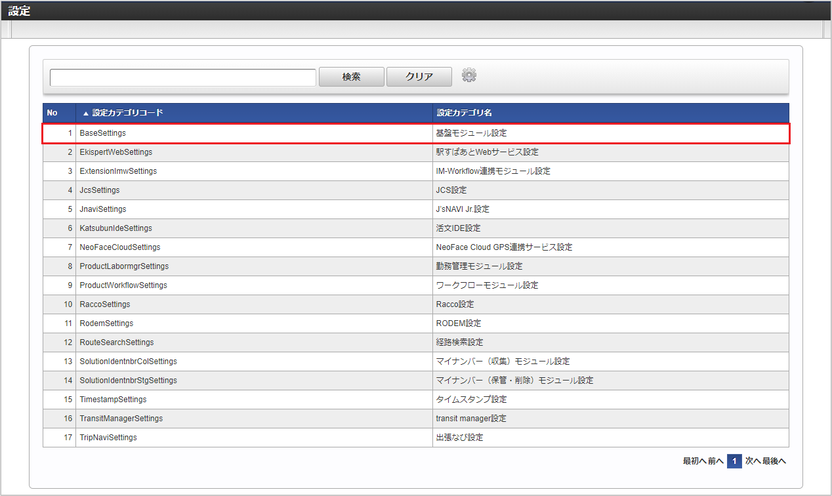Select the EkispertWebSettings row
This screenshot has width=832, height=496.
pos(416,152)
